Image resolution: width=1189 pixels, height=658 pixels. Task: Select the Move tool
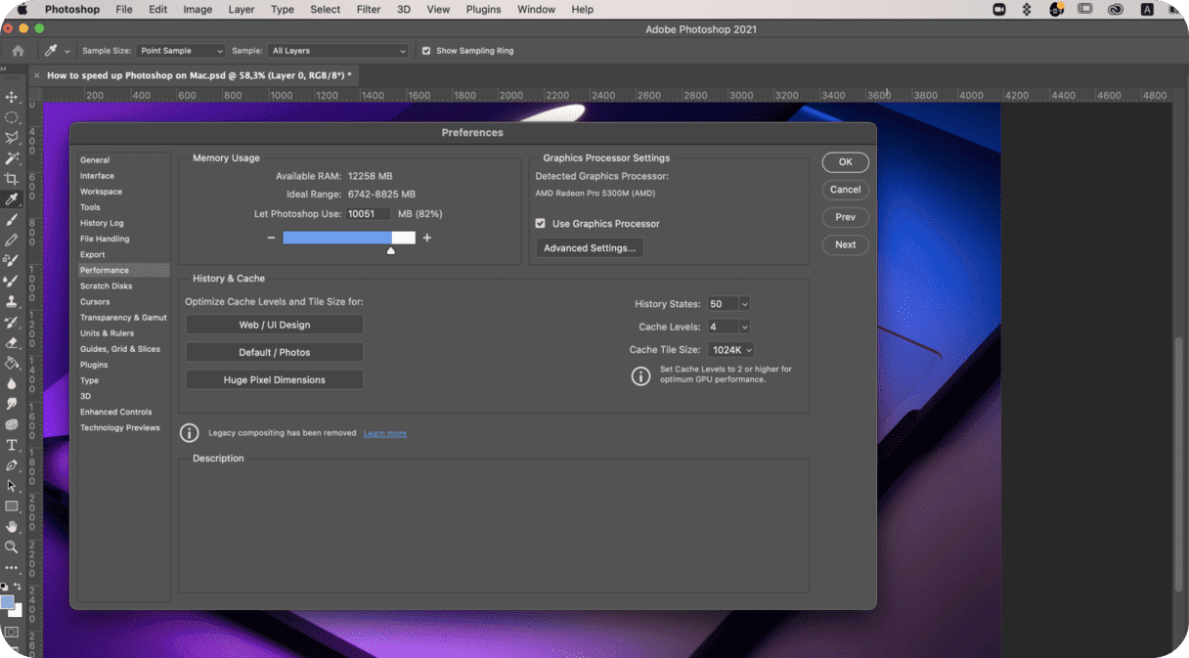click(x=12, y=97)
